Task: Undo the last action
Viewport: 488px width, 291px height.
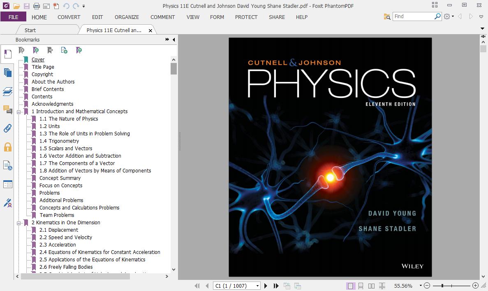Action: click(66, 6)
